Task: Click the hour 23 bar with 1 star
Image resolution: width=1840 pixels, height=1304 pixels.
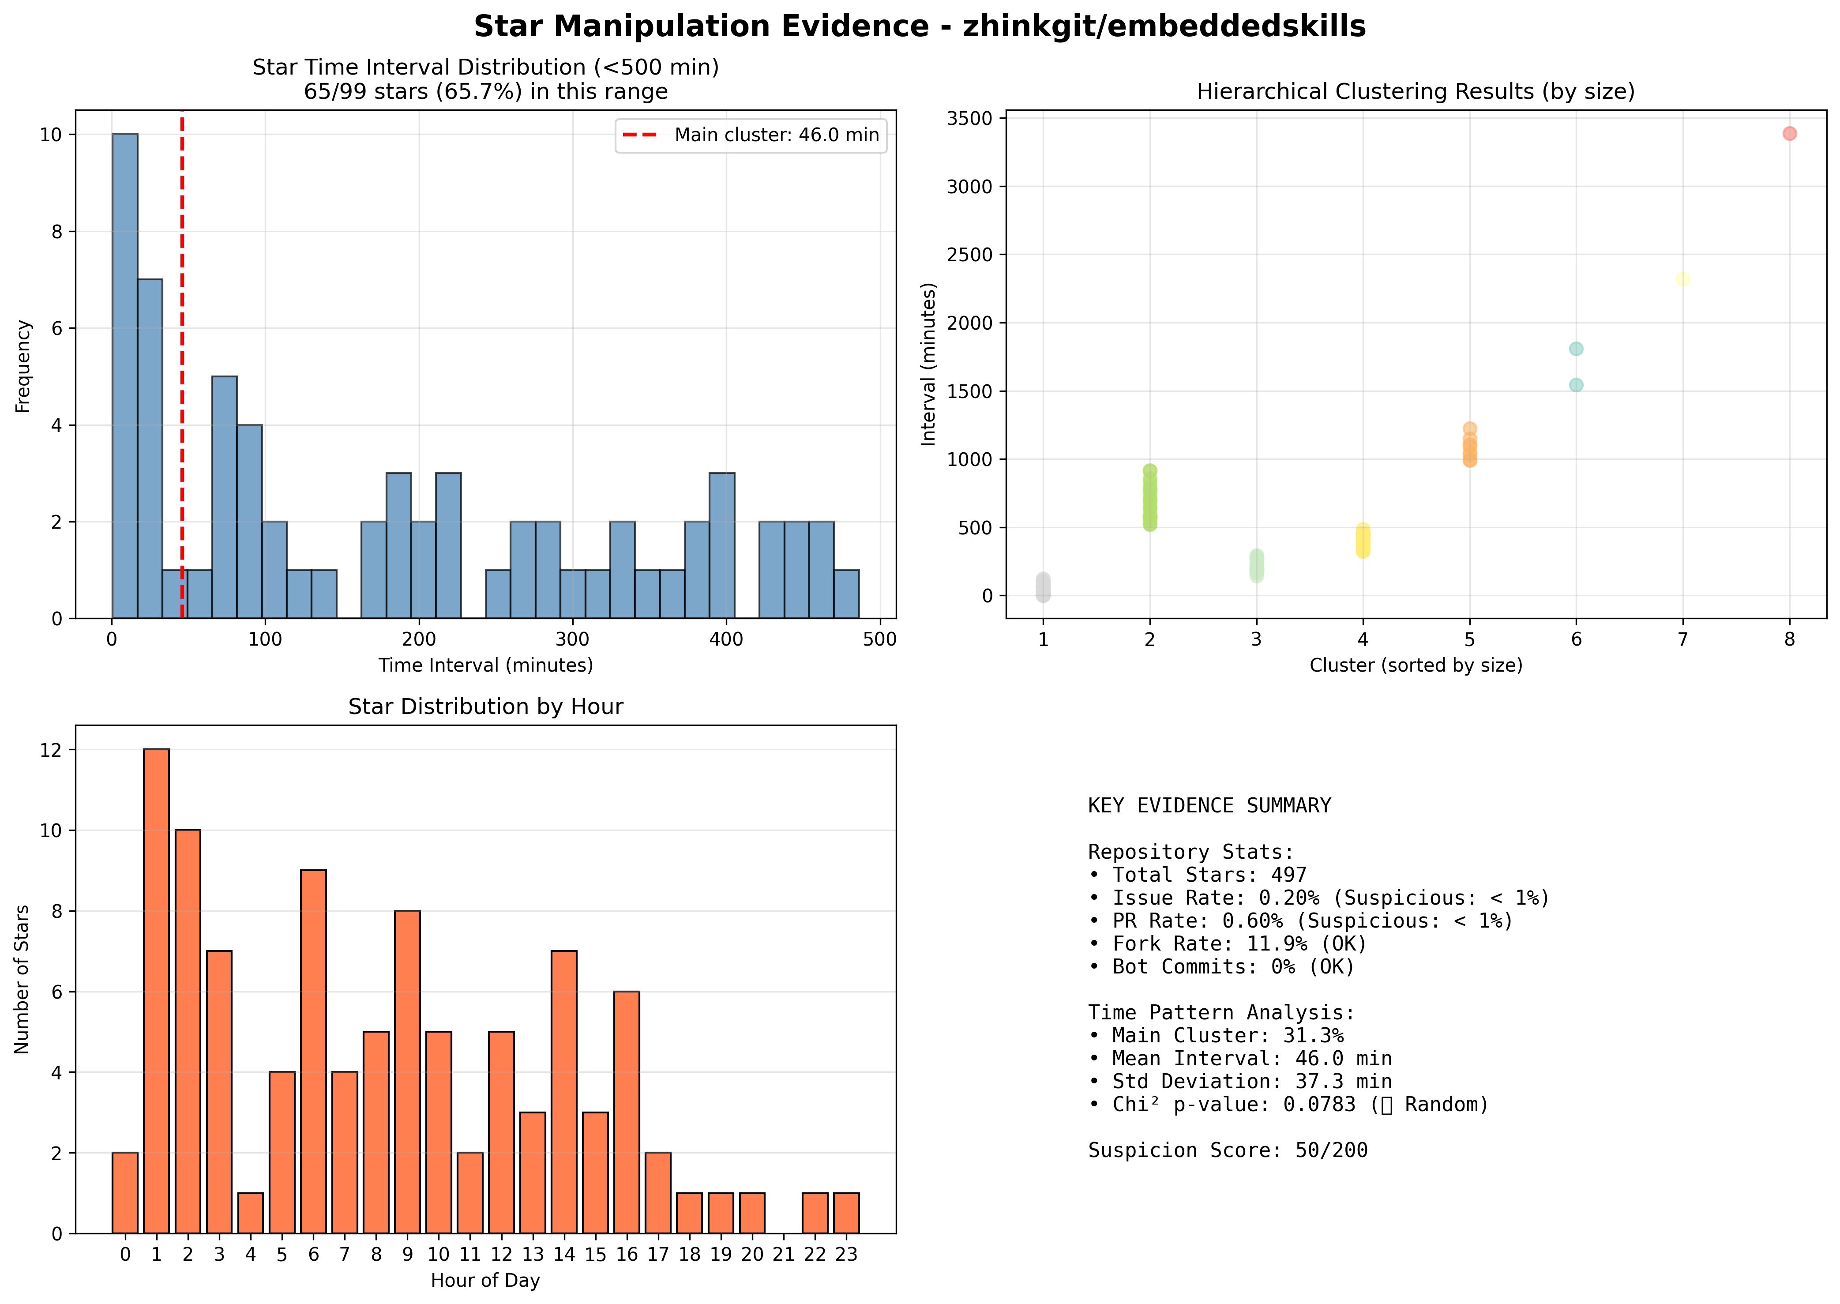Action: pos(846,1213)
